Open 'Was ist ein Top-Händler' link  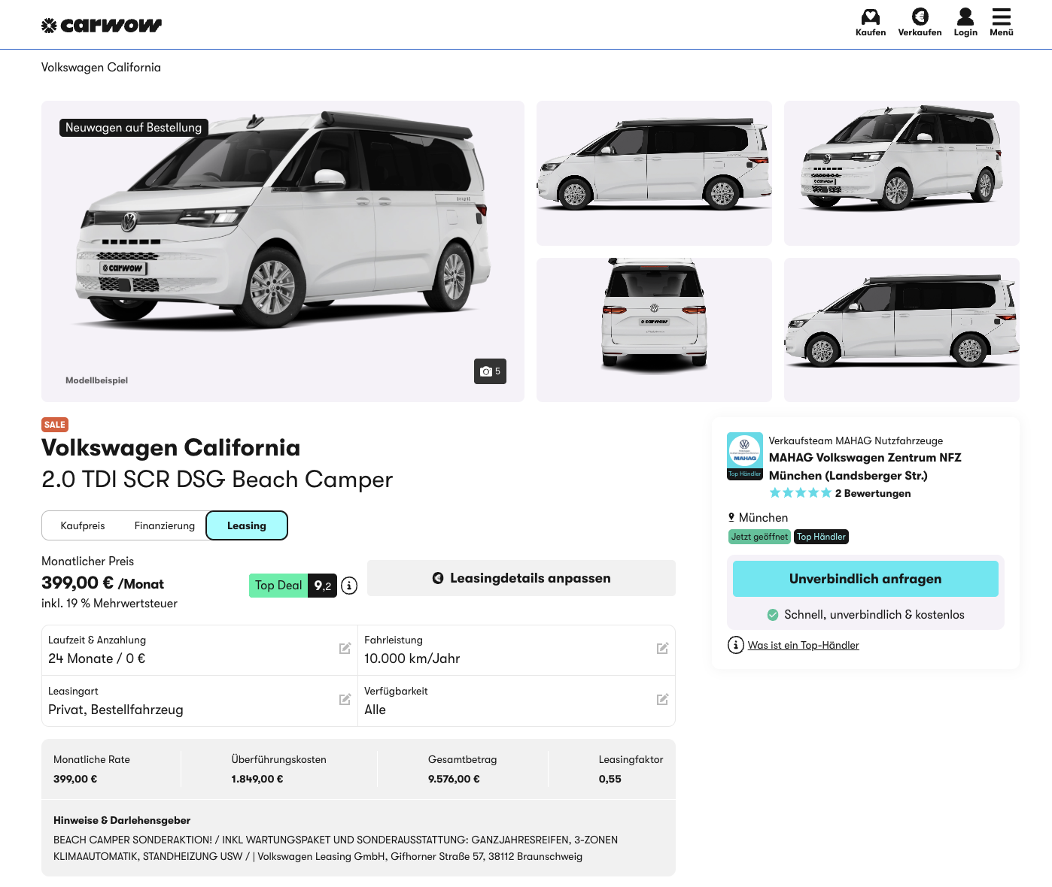point(803,645)
